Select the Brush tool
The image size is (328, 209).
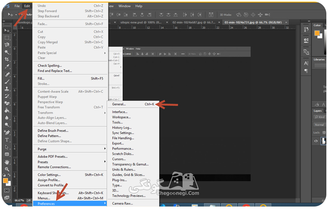point(7,82)
